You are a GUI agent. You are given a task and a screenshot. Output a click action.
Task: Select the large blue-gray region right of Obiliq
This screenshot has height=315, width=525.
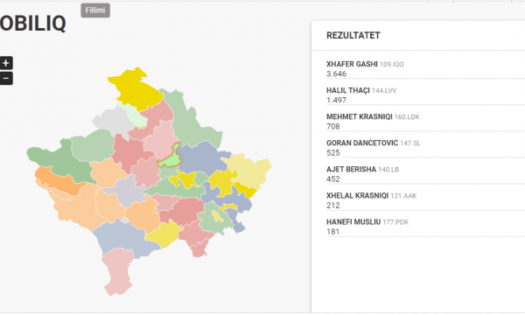203,159
